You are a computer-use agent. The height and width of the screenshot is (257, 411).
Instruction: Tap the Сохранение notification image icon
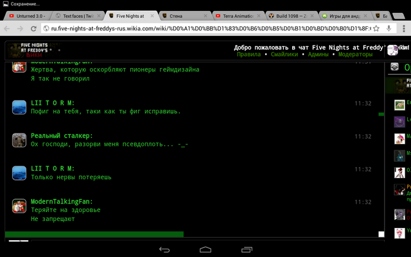pyautogui.click(x=6, y=4)
